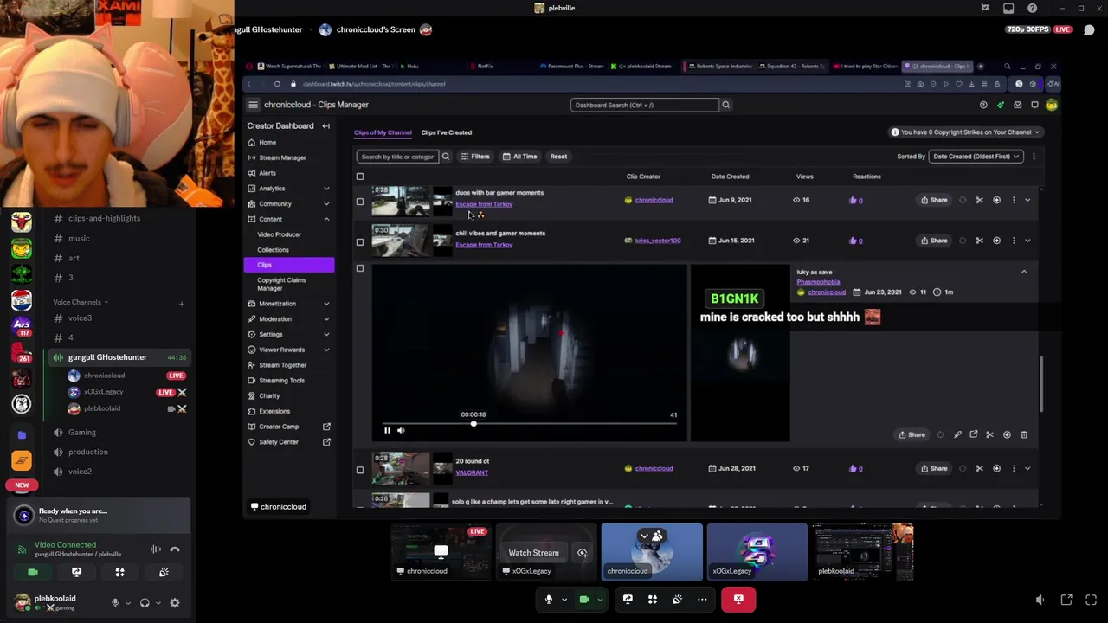Disconnect from voice with phone icon

pyautogui.click(x=175, y=549)
